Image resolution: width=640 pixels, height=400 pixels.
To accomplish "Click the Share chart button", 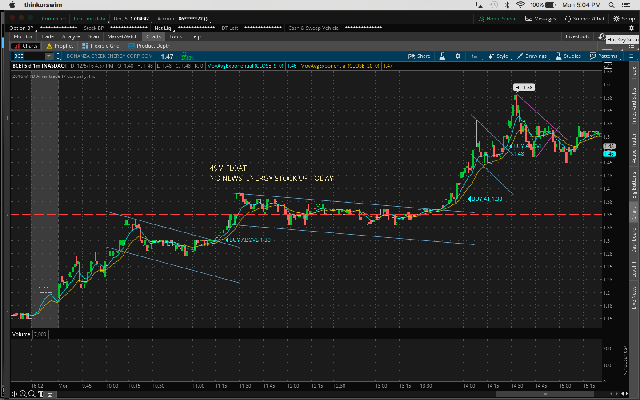I will [x=420, y=56].
